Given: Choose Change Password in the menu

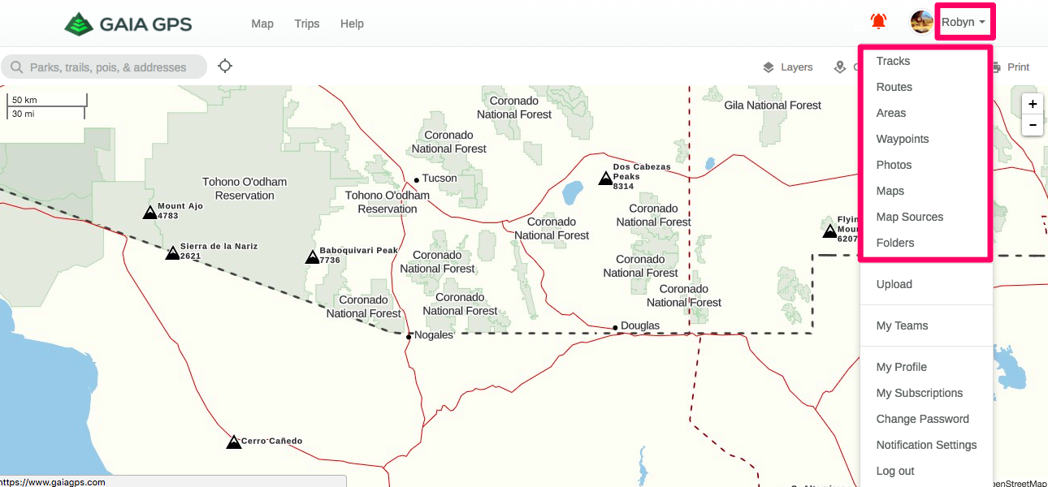Looking at the screenshot, I should click(x=923, y=419).
